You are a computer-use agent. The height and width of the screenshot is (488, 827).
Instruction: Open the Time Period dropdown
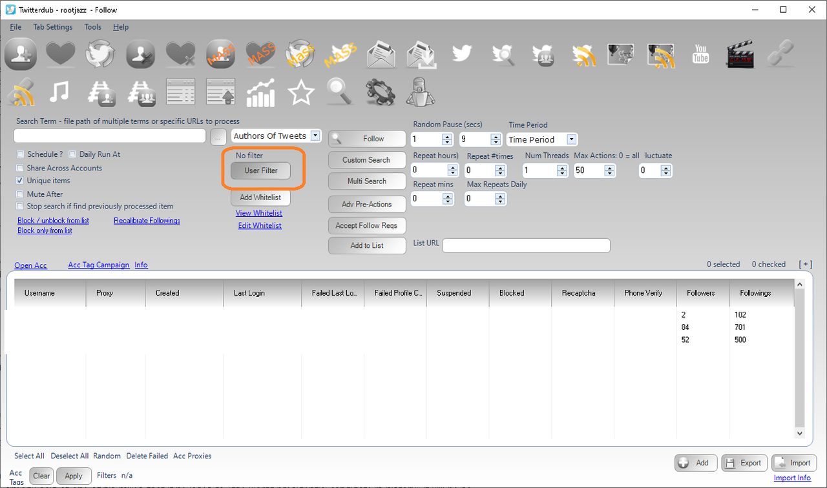pyautogui.click(x=571, y=139)
